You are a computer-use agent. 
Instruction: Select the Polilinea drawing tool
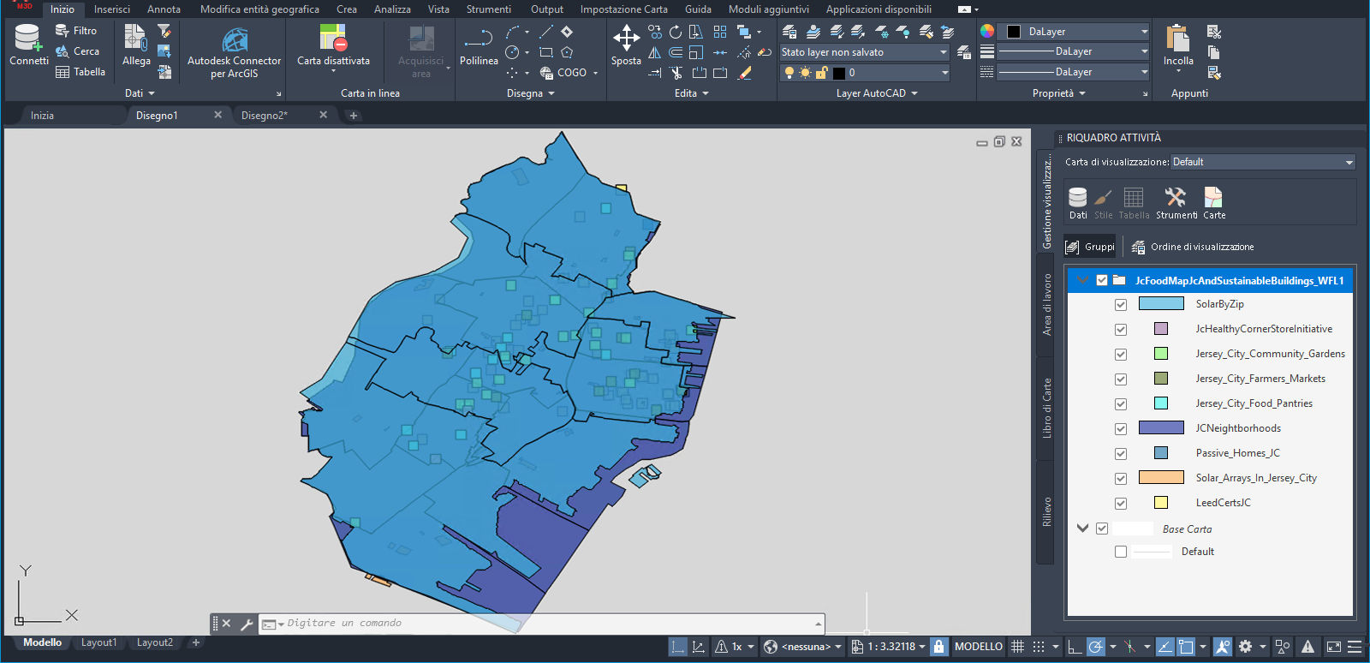[479, 39]
